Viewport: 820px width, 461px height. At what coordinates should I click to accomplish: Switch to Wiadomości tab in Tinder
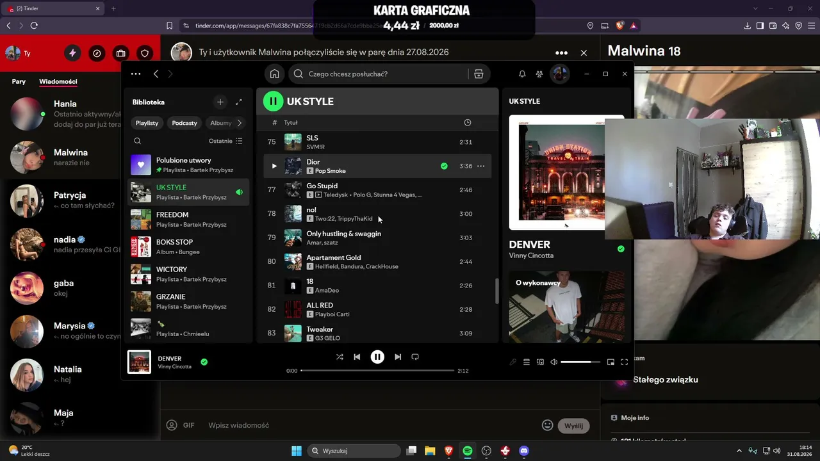pos(58,81)
